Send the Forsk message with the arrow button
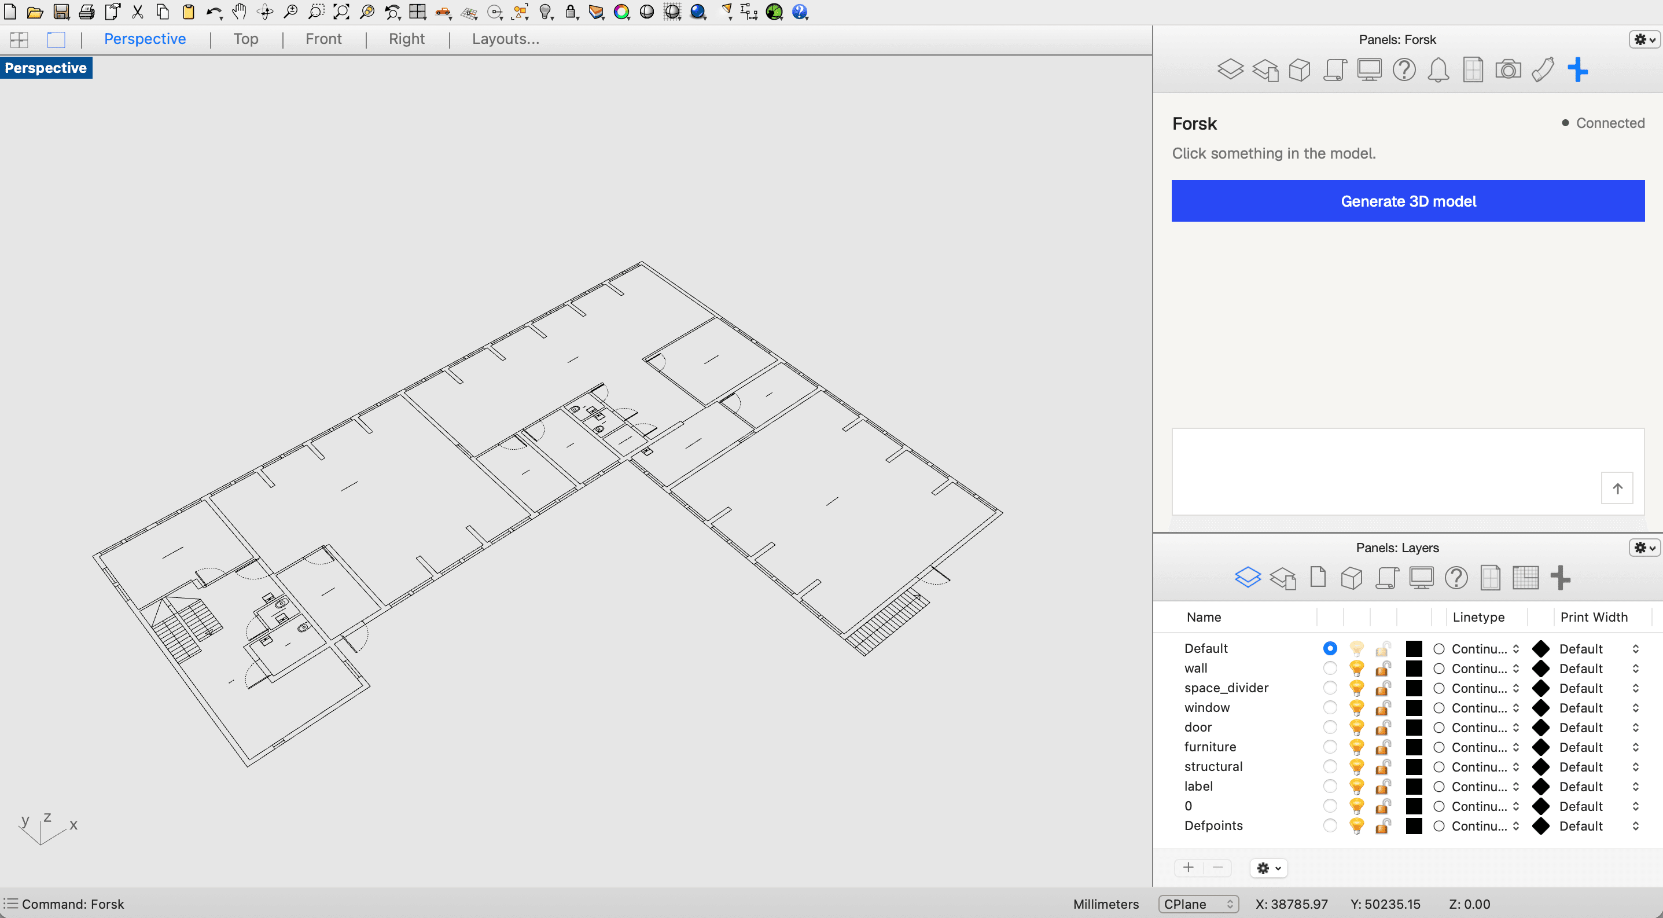 coord(1617,488)
